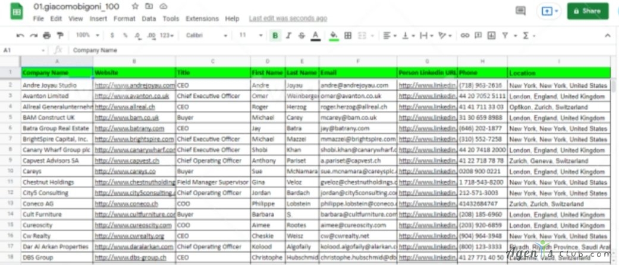Print the spreadsheet
The image size is (619, 265).
tap(46, 36)
